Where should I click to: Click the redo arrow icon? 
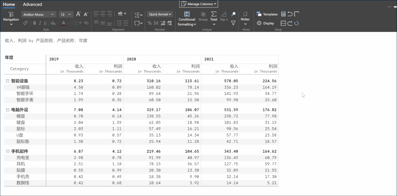click(x=290, y=23)
